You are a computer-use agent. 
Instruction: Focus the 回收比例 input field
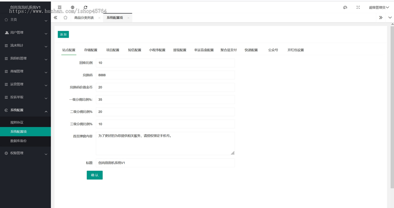[165, 63]
